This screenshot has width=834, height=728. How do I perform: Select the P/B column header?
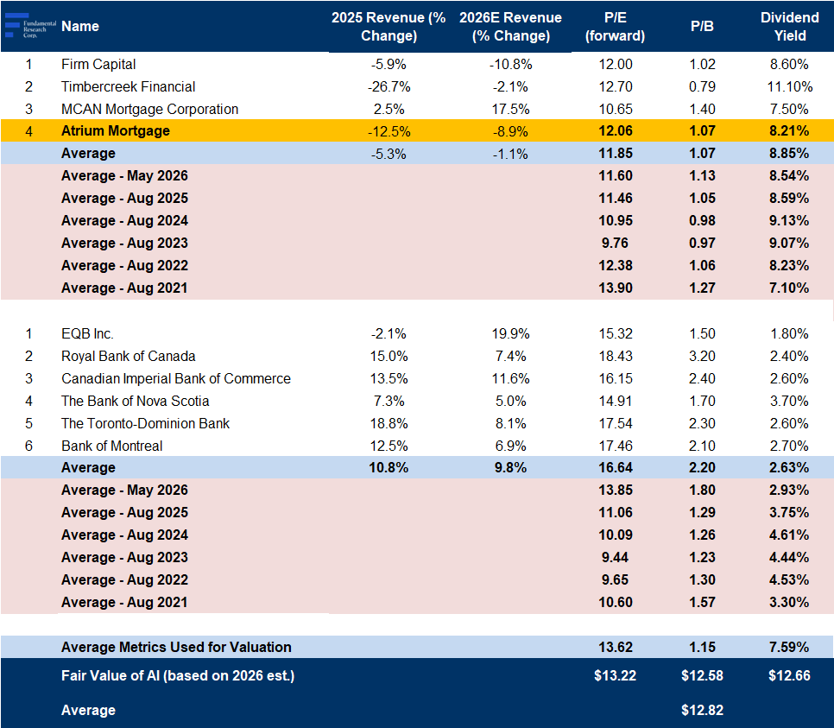(x=702, y=26)
